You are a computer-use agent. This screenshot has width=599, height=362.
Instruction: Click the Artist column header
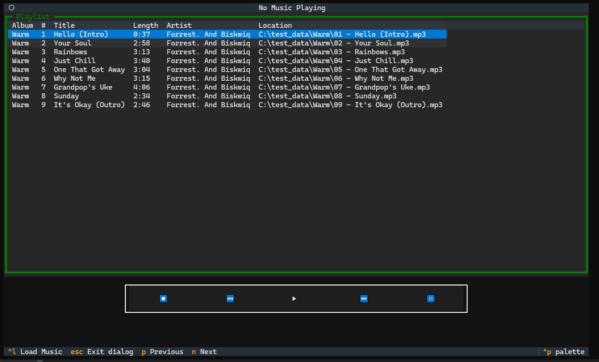[x=179, y=26]
